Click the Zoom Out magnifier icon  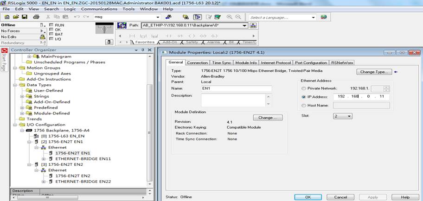[x=238, y=17]
